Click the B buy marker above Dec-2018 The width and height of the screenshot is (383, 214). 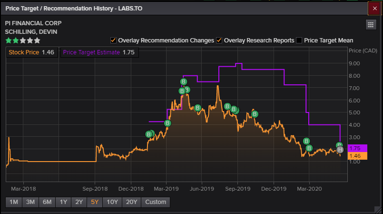click(149, 134)
